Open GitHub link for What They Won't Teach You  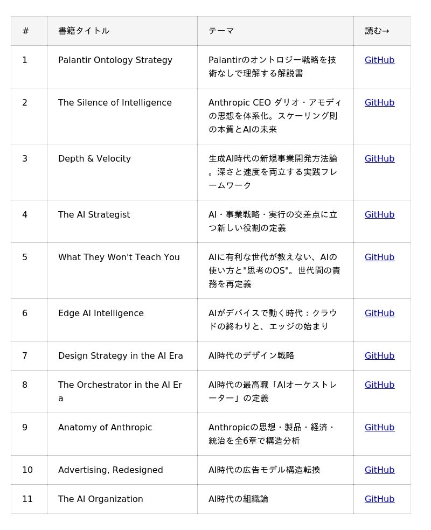tap(379, 257)
